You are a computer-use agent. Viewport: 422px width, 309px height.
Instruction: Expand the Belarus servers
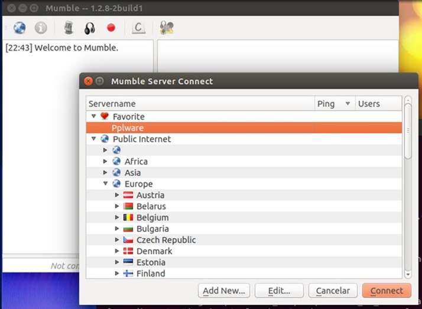[117, 206]
